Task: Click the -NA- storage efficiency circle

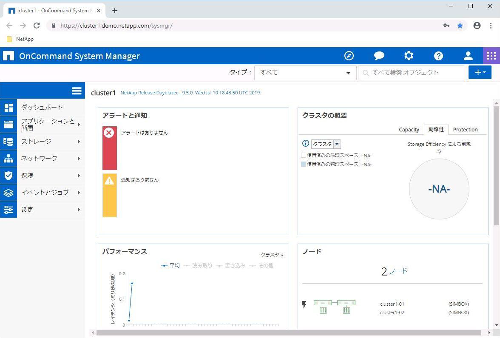Action: (x=439, y=189)
